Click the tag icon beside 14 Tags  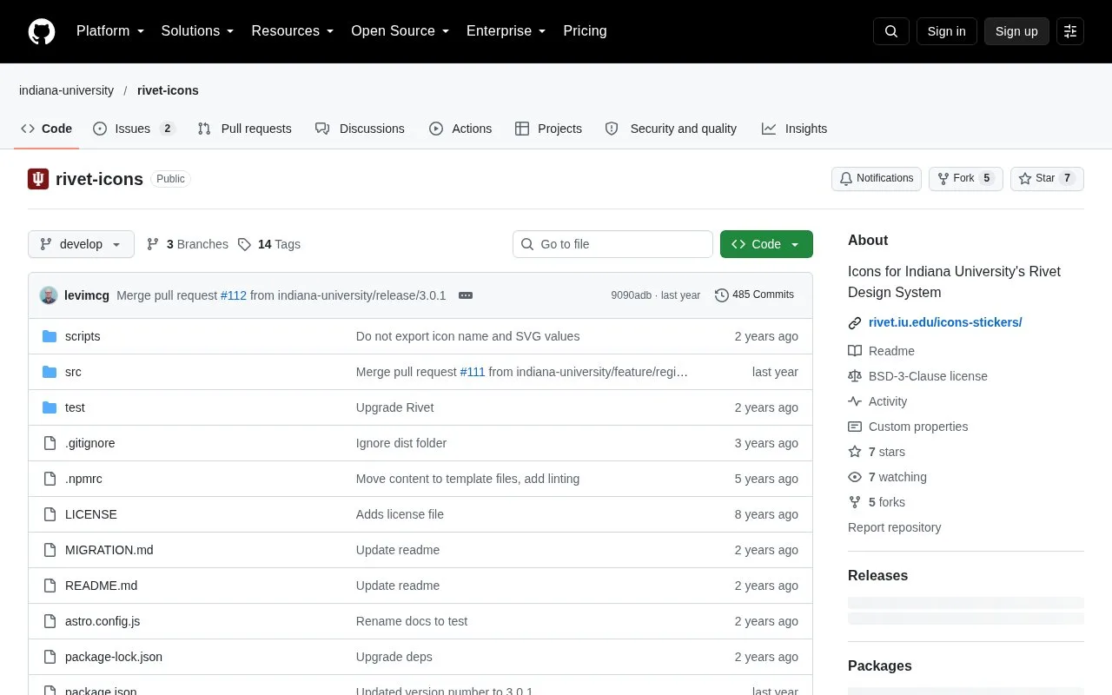click(245, 244)
